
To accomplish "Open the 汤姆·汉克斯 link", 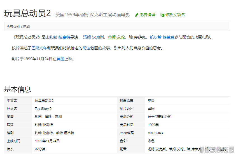I will pyautogui.click(x=94, y=37).
